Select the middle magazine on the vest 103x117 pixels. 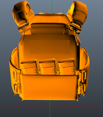[x=48, y=66]
